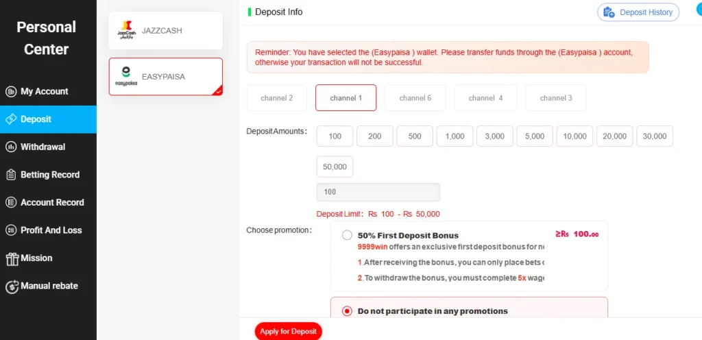Pick the 5,000 deposit amount
The height and width of the screenshot is (340, 702).
pyautogui.click(x=535, y=136)
